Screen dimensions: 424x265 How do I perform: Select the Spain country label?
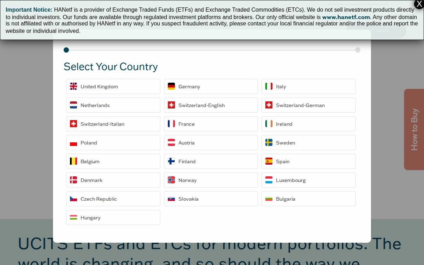coord(283,161)
